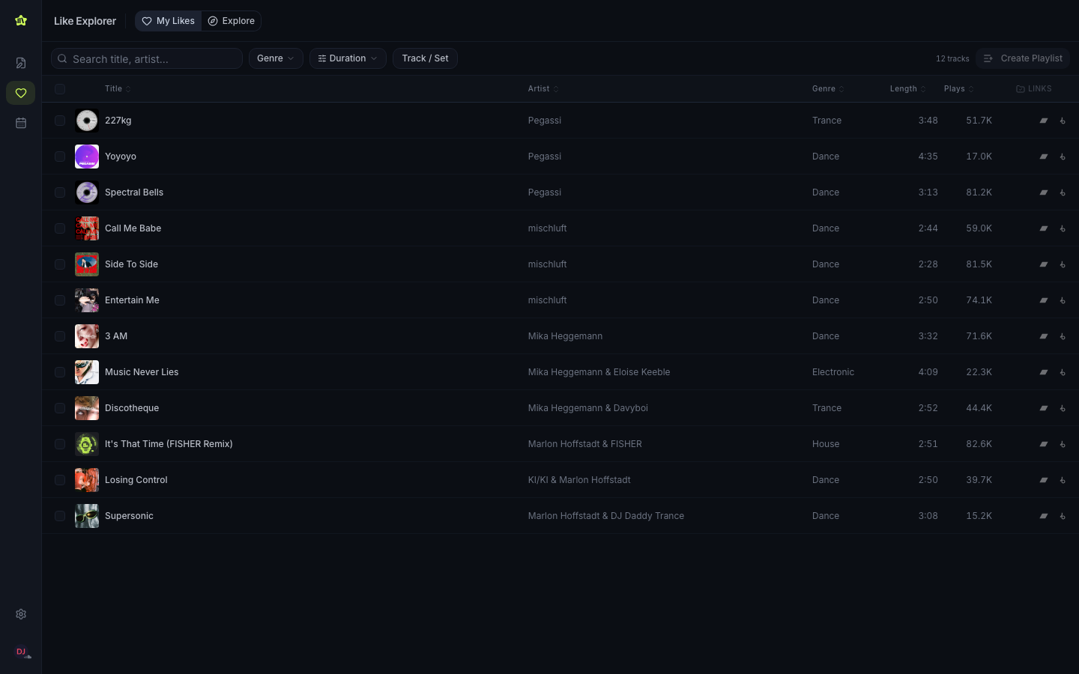Select the My Likes tab

pyautogui.click(x=169, y=21)
